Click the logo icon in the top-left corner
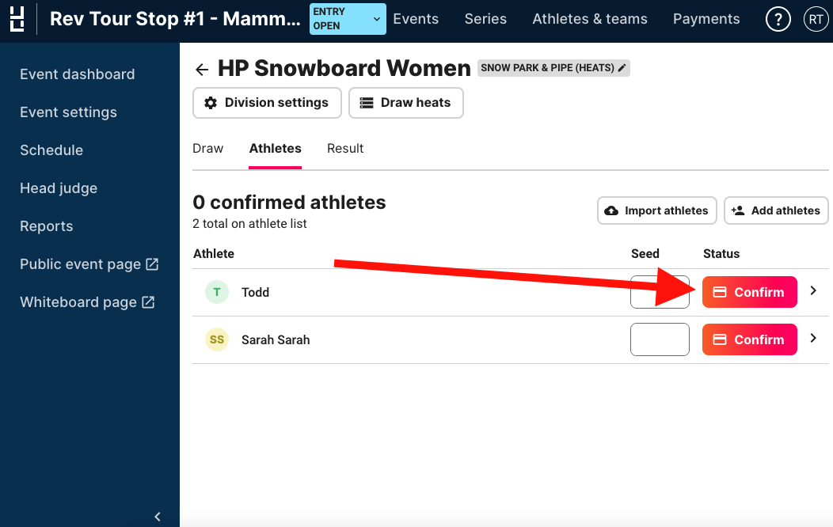Viewport: 833px width, 527px height. pyautogui.click(x=17, y=19)
